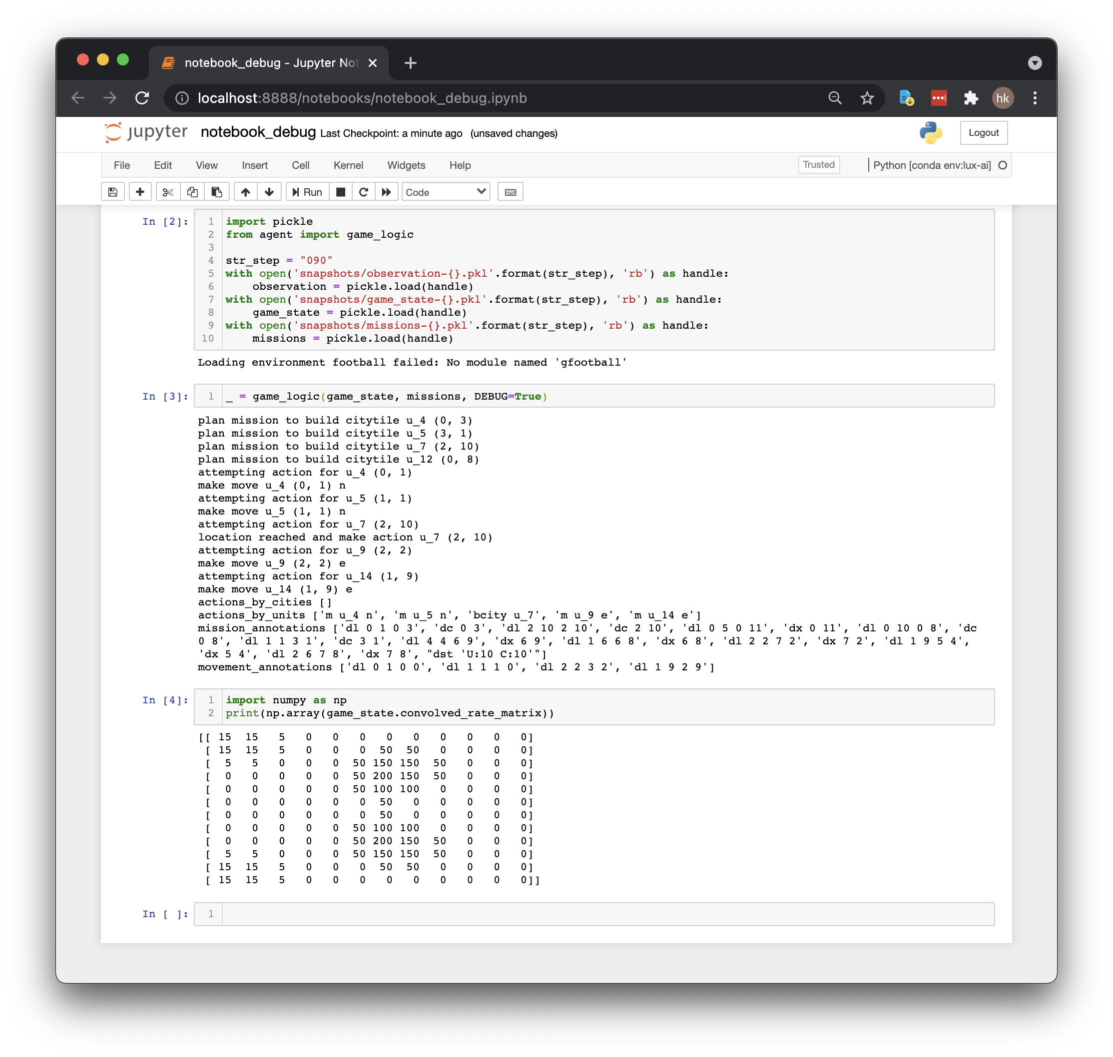1113x1057 pixels.
Task: Paste cells below icon
Action: 216,192
